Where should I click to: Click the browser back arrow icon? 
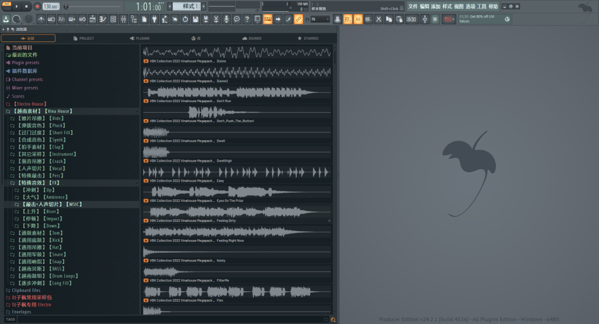click(x=13, y=29)
